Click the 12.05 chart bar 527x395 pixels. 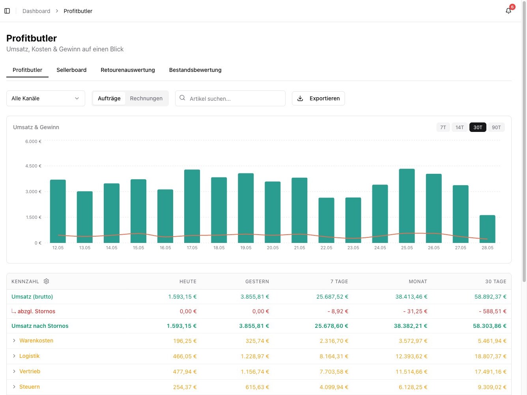58,211
